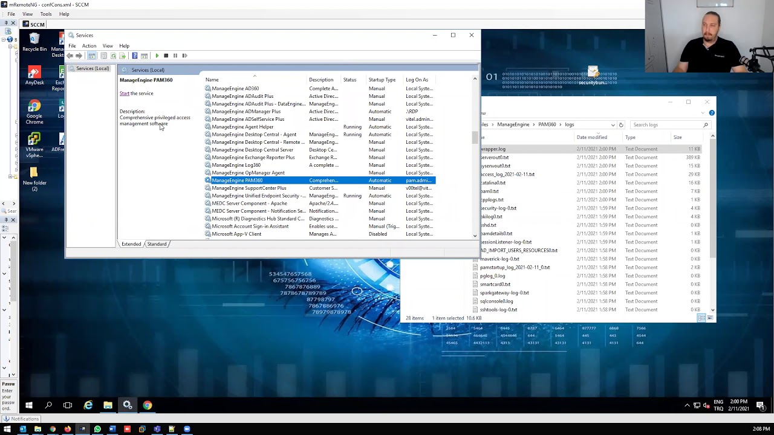
Task: Open the Services Help menu
Action: pyautogui.click(x=124, y=46)
